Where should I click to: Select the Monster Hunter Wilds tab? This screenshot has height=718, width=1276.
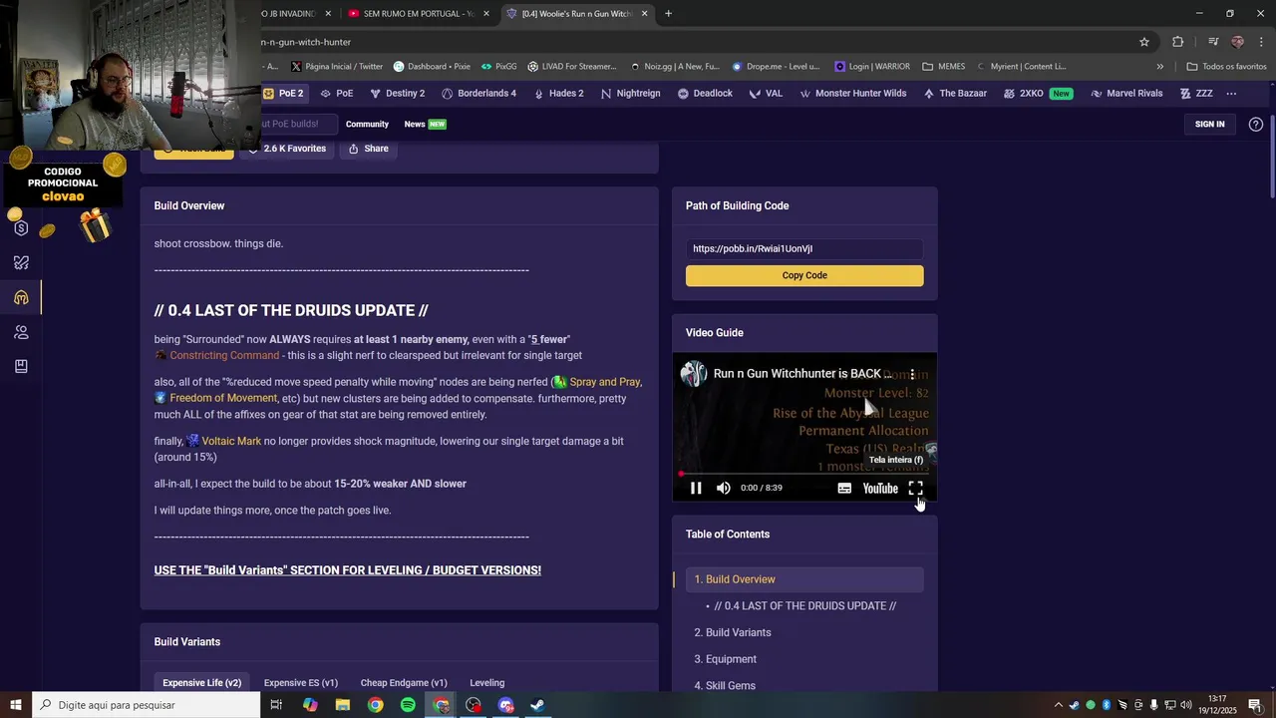point(853,93)
